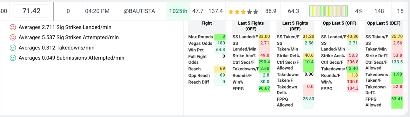Click the first gold star rating
This screenshot has height=117, width=410.
(x=231, y=11)
